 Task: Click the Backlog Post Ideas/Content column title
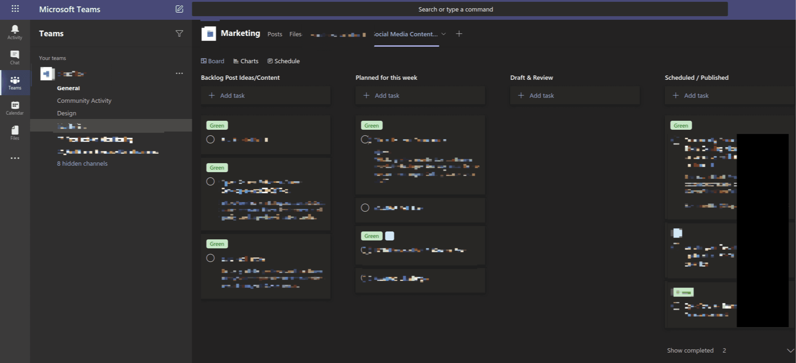(x=240, y=78)
